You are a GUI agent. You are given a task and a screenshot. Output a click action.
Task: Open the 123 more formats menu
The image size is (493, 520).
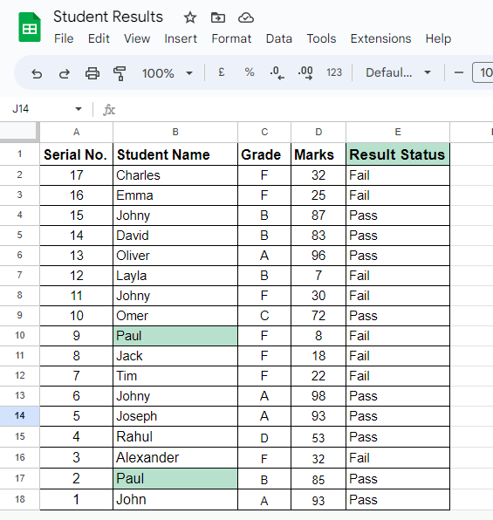(333, 72)
